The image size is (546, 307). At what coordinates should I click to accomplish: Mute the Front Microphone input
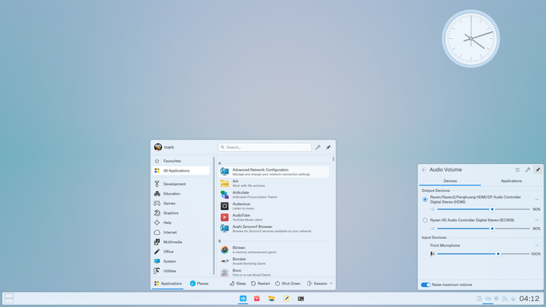[432, 254]
